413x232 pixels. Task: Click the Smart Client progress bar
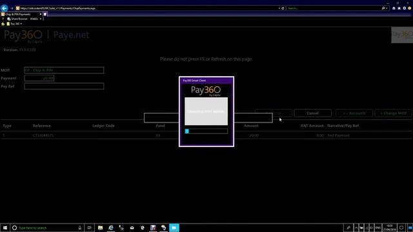[206, 131]
